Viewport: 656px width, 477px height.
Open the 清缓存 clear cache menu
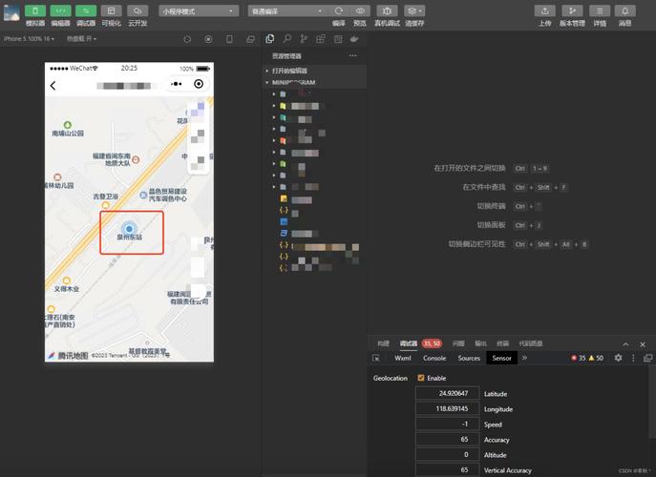point(414,11)
